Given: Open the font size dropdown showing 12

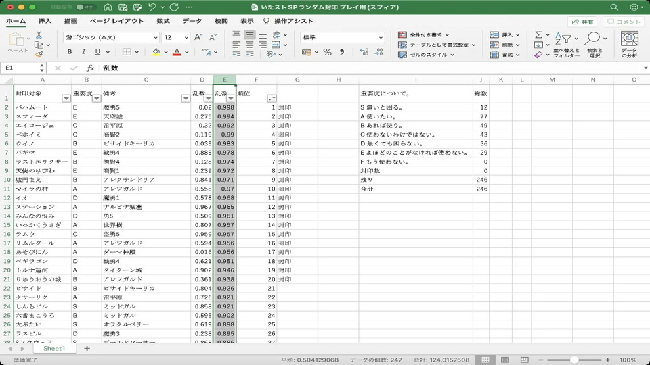Looking at the screenshot, I should coord(186,37).
